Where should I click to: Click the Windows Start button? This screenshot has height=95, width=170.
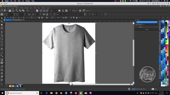[2, 93]
